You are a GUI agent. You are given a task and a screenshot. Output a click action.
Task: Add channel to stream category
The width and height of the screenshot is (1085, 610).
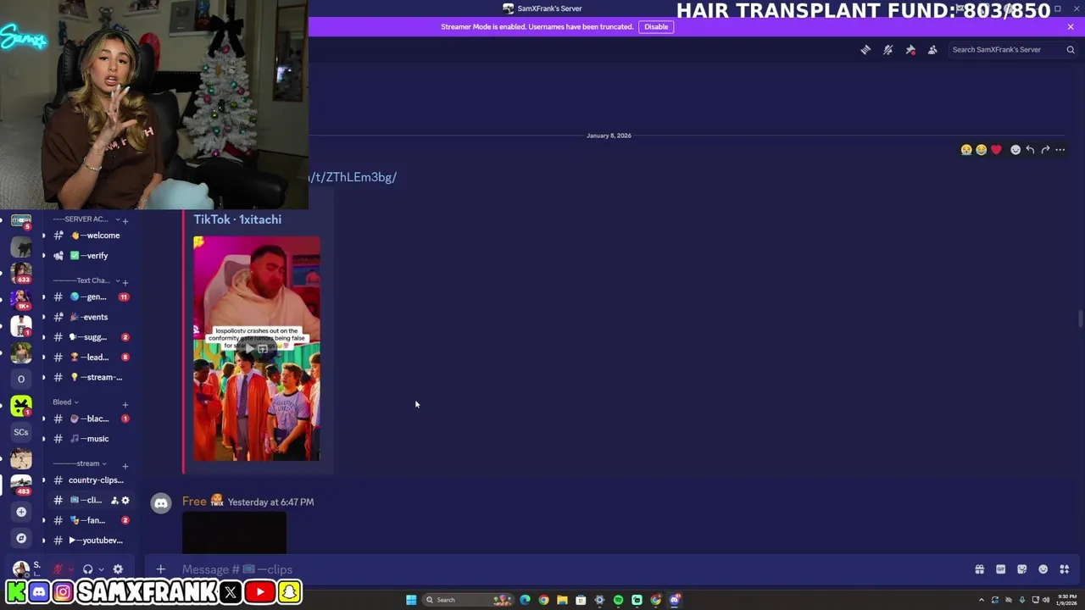point(125,466)
